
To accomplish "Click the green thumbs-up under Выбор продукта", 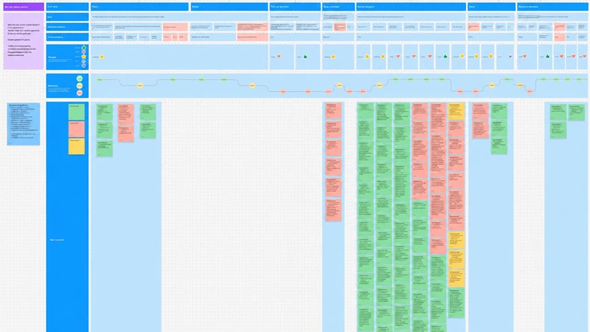I will [445, 56].
